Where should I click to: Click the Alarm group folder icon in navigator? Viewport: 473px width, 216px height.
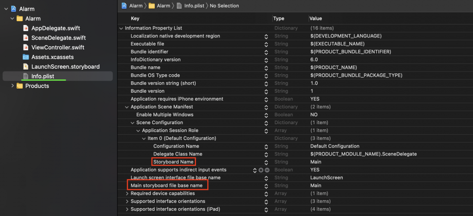(x=19, y=18)
